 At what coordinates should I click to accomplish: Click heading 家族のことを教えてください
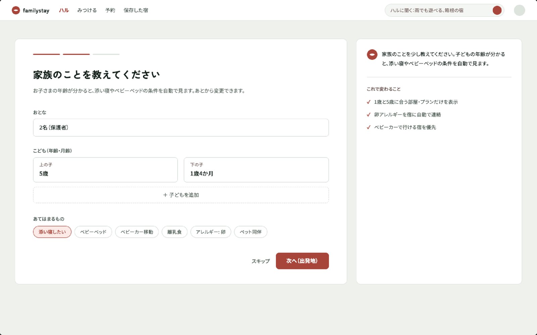click(x=97, y=75)
